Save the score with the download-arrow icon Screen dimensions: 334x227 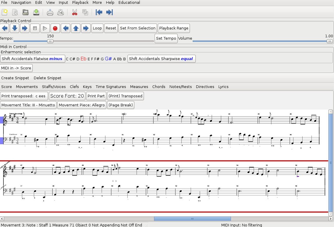pyautogui.click(x=36, y=12)
